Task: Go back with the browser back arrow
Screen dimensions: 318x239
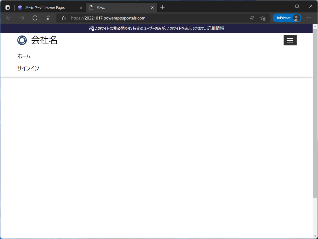Action: [x=9, y=18]
